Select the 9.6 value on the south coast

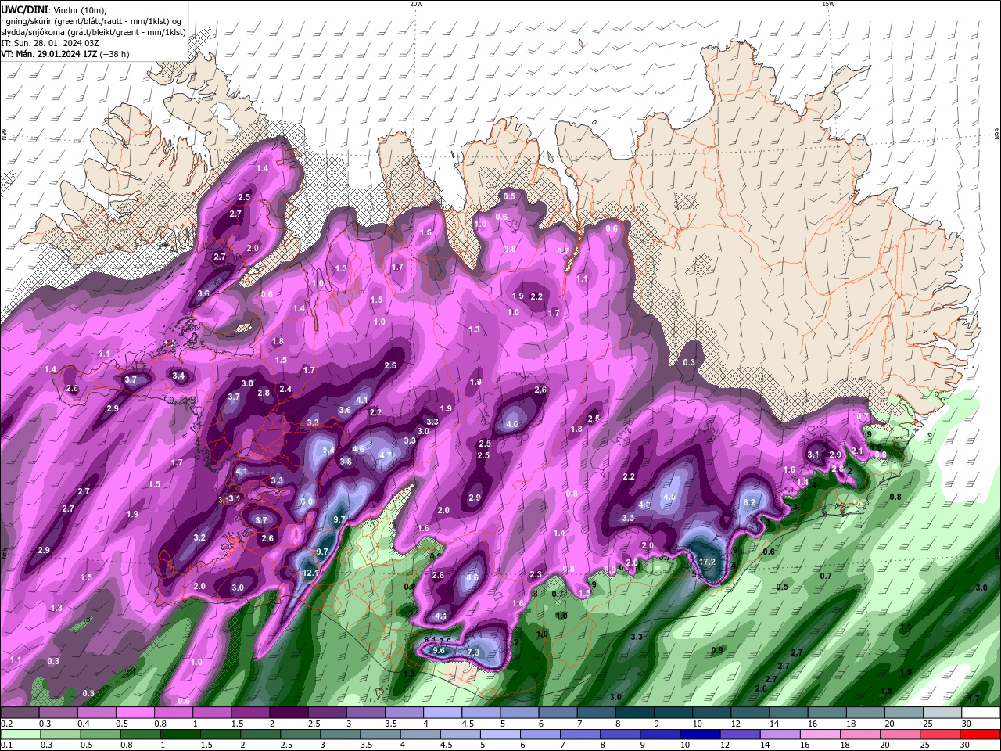439,650
